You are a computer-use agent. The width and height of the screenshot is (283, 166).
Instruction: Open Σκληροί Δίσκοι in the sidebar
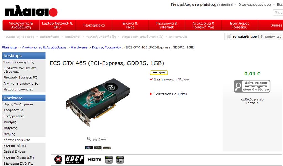(x=15, y=146)
